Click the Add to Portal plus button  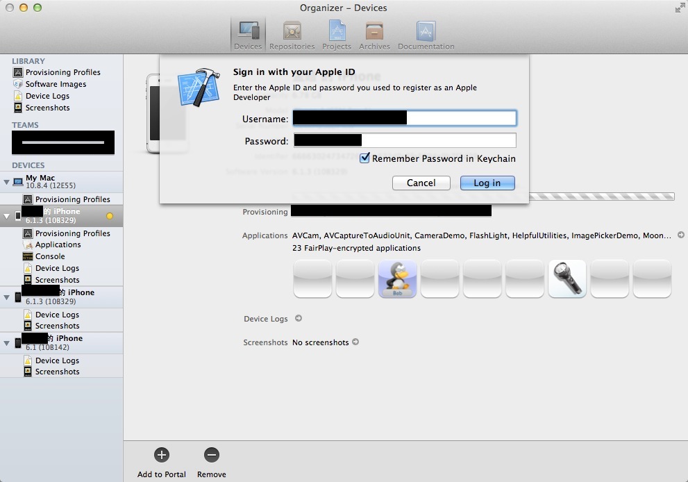pyautogui.click(x=162, y=455)
